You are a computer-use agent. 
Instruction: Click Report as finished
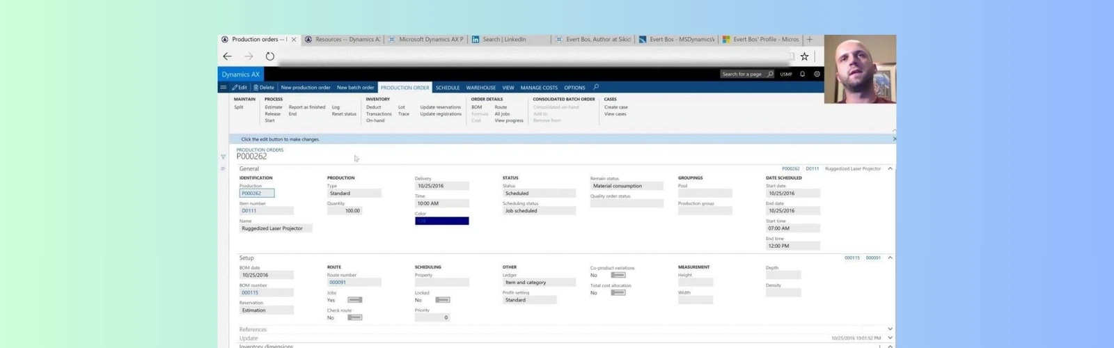tap(307, 107)
